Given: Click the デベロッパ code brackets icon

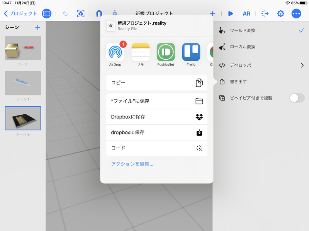Looking at the screenshot, I should pos(222,65).
